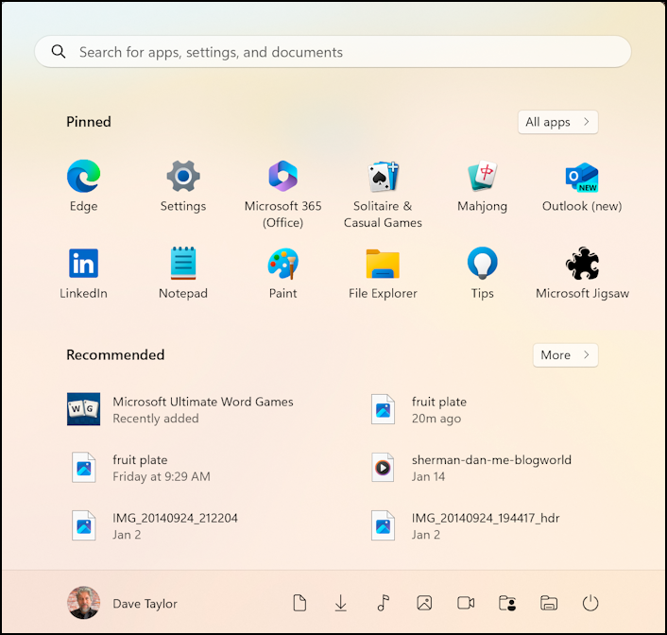
Task: Focus the search for apps field
Action: [x=333, y=51]
